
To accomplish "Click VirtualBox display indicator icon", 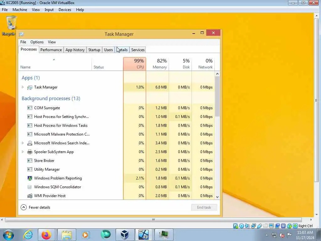I will 271,226.
